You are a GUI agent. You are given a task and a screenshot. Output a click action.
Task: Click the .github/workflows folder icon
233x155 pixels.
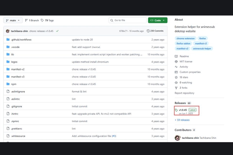tap(8, 40)
